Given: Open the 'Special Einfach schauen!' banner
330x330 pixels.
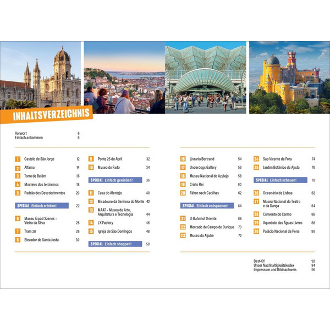Looking at the screenshot, I should point(280,180).
